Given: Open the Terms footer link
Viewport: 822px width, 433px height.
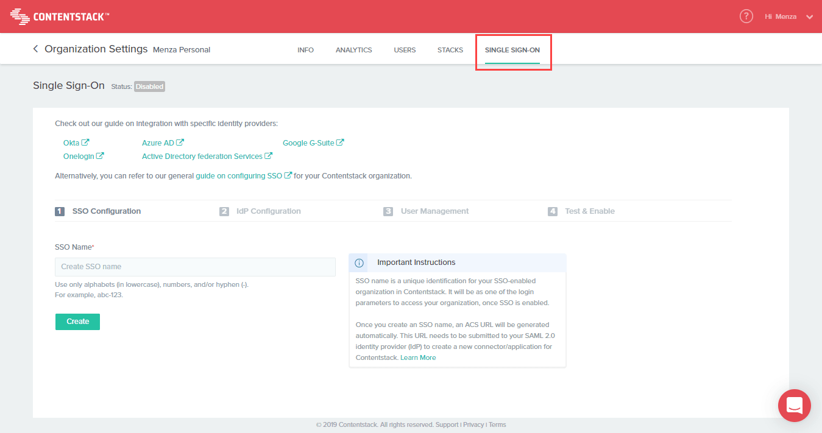Looking at the screenshot, I should [x=497, y=424].
